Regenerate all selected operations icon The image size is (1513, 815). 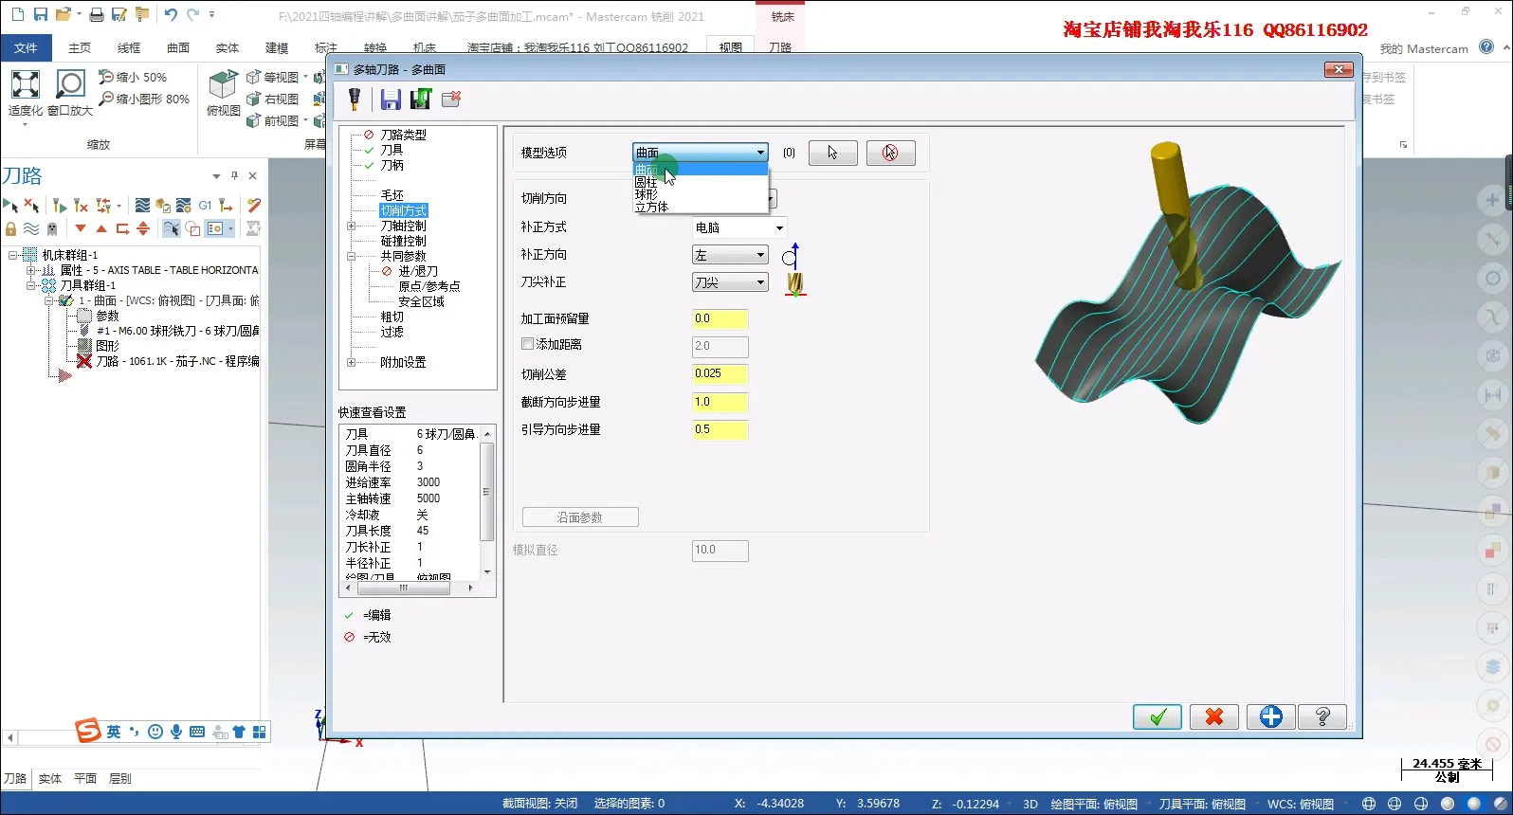click(60, 205)
